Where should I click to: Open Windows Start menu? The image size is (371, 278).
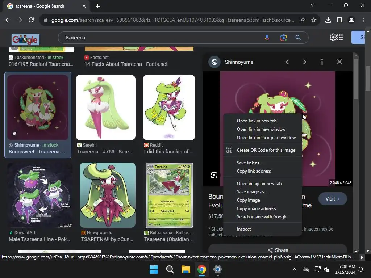click(x=154, y=269)
